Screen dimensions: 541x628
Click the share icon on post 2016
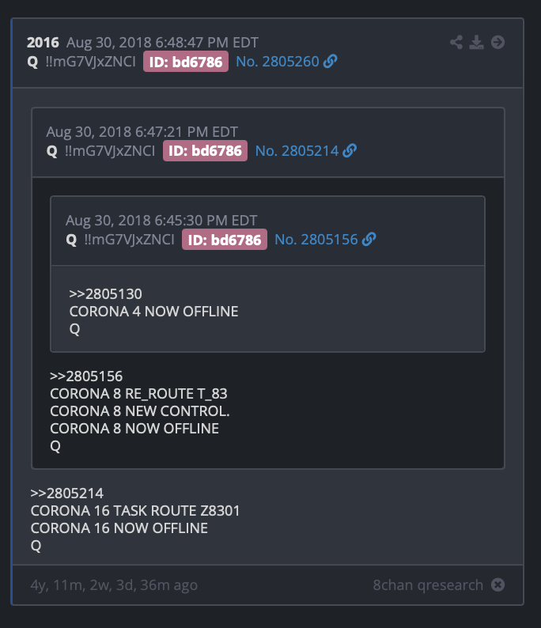[456, 43]
